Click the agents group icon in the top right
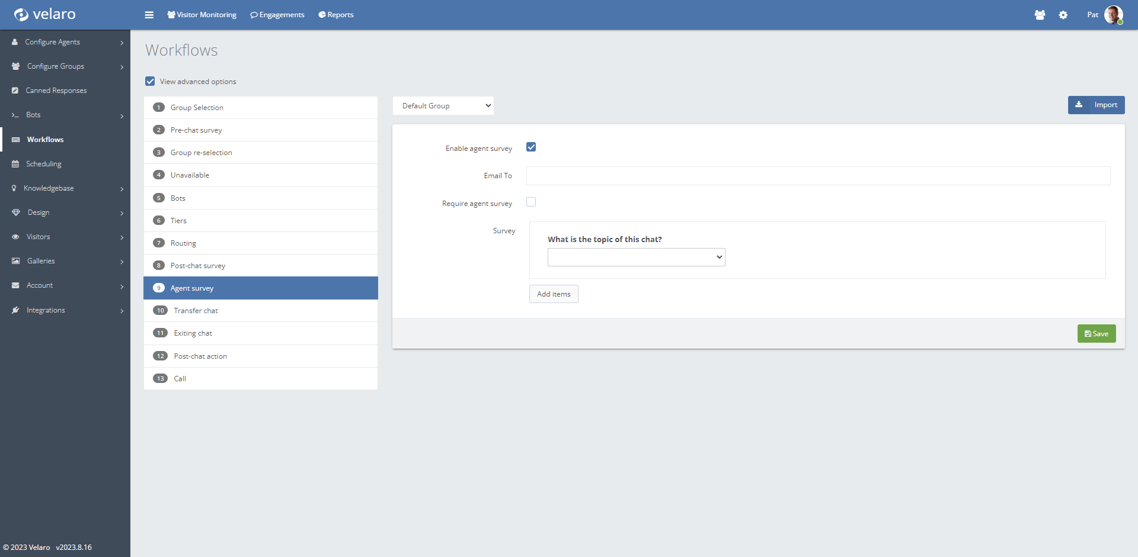This screenshot has height=557, width=1138. click(1040, 15)
